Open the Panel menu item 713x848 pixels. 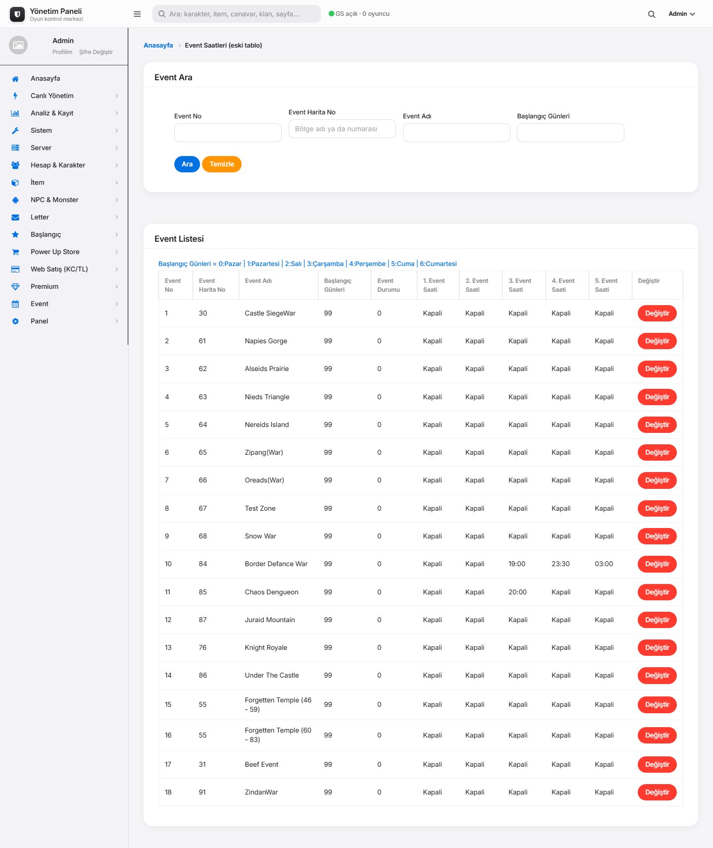[64, 321]
